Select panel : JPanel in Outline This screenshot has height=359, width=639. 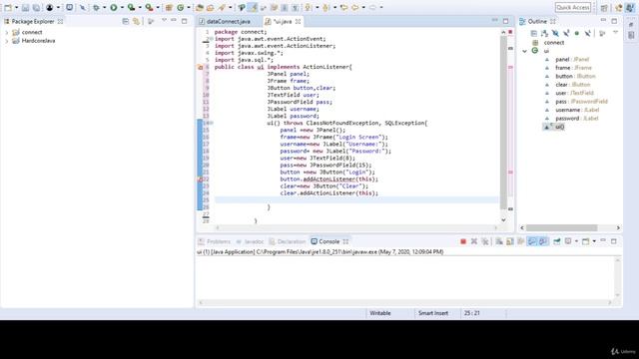pos(572,60)
